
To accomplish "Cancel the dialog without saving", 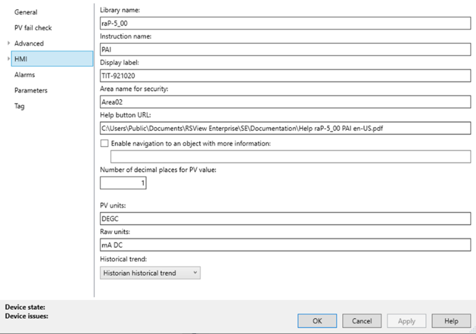I will click(362, 321).
